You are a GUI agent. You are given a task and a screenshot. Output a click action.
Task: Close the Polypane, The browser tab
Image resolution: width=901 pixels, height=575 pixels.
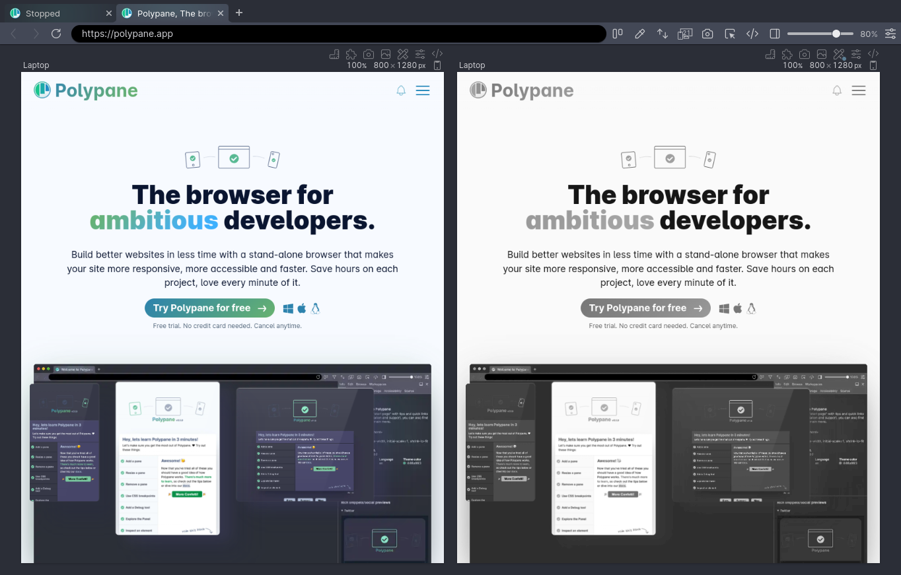click(221, 13)
